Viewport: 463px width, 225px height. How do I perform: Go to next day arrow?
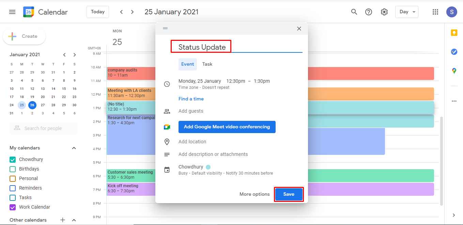click(133, 12)
